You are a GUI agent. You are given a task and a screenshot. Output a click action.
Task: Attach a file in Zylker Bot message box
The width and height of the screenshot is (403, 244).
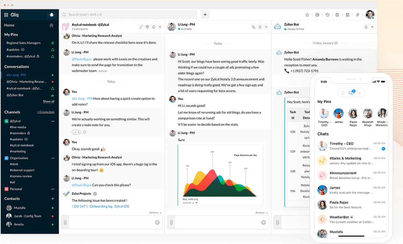point(278,222)
